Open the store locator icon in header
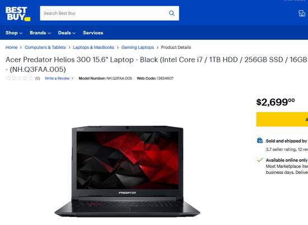Screen dimensions: 308x225 pyautogui.click(x=301, y=13)
